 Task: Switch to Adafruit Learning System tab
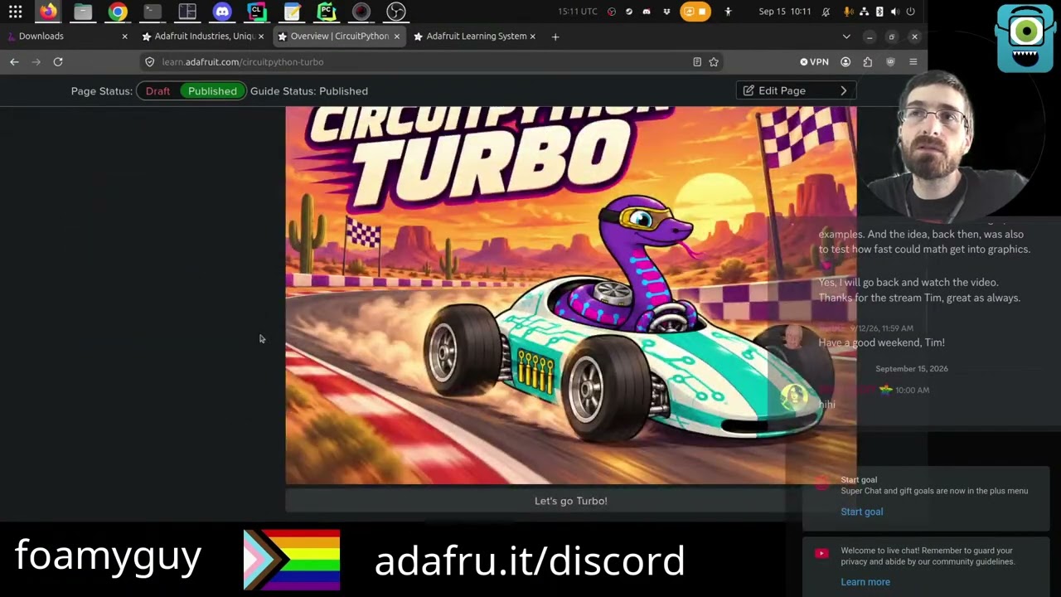pyautogui.click(x=474, y=36)
